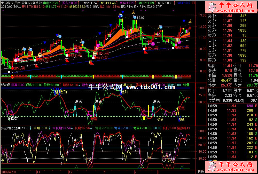
Task: Click the 牛浮面 signal label on chart
Action: pos(23,61)
